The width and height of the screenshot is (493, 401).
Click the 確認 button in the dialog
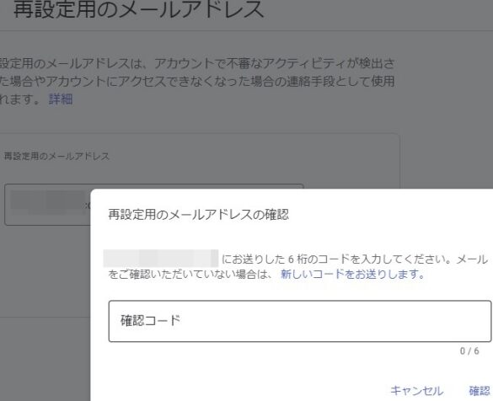(x=480, y=391)
